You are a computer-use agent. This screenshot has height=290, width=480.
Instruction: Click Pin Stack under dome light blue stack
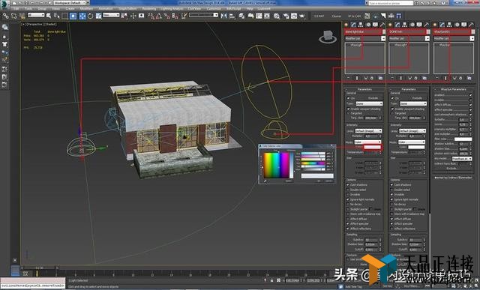[x=348, y=79]
